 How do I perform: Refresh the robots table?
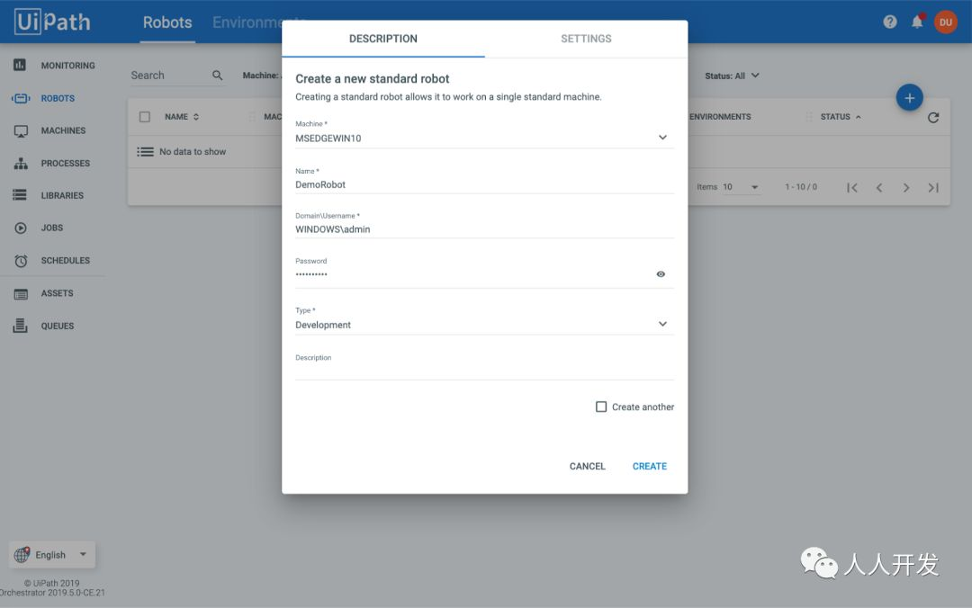click(933, 117)
